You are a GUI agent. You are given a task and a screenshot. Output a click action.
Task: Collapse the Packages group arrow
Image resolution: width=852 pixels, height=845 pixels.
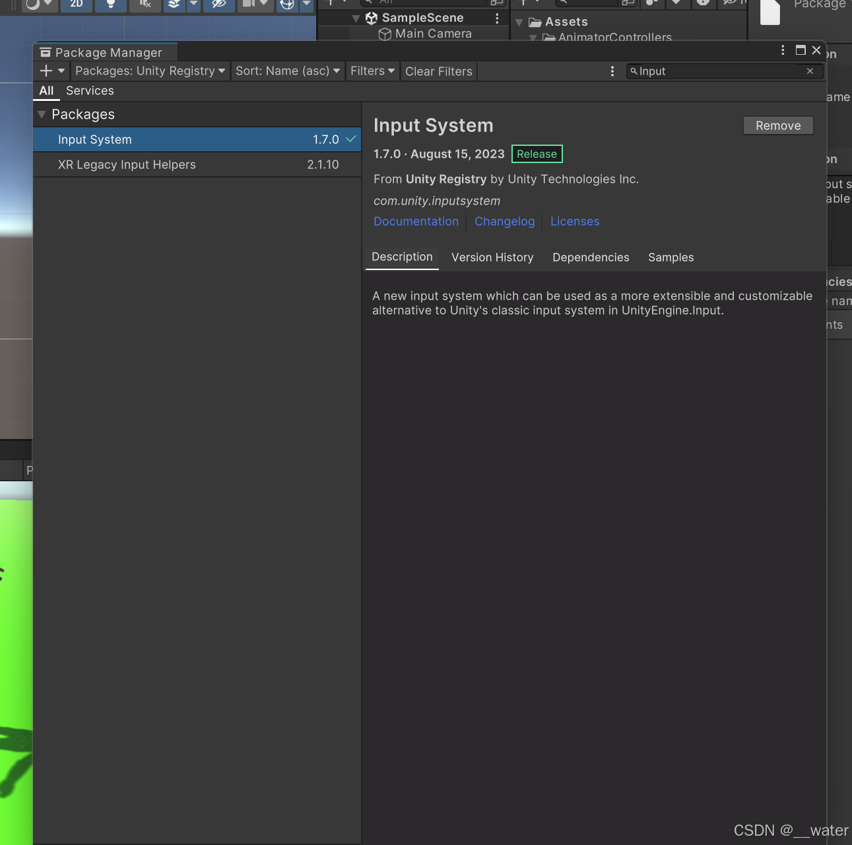(x=42, y=115)
